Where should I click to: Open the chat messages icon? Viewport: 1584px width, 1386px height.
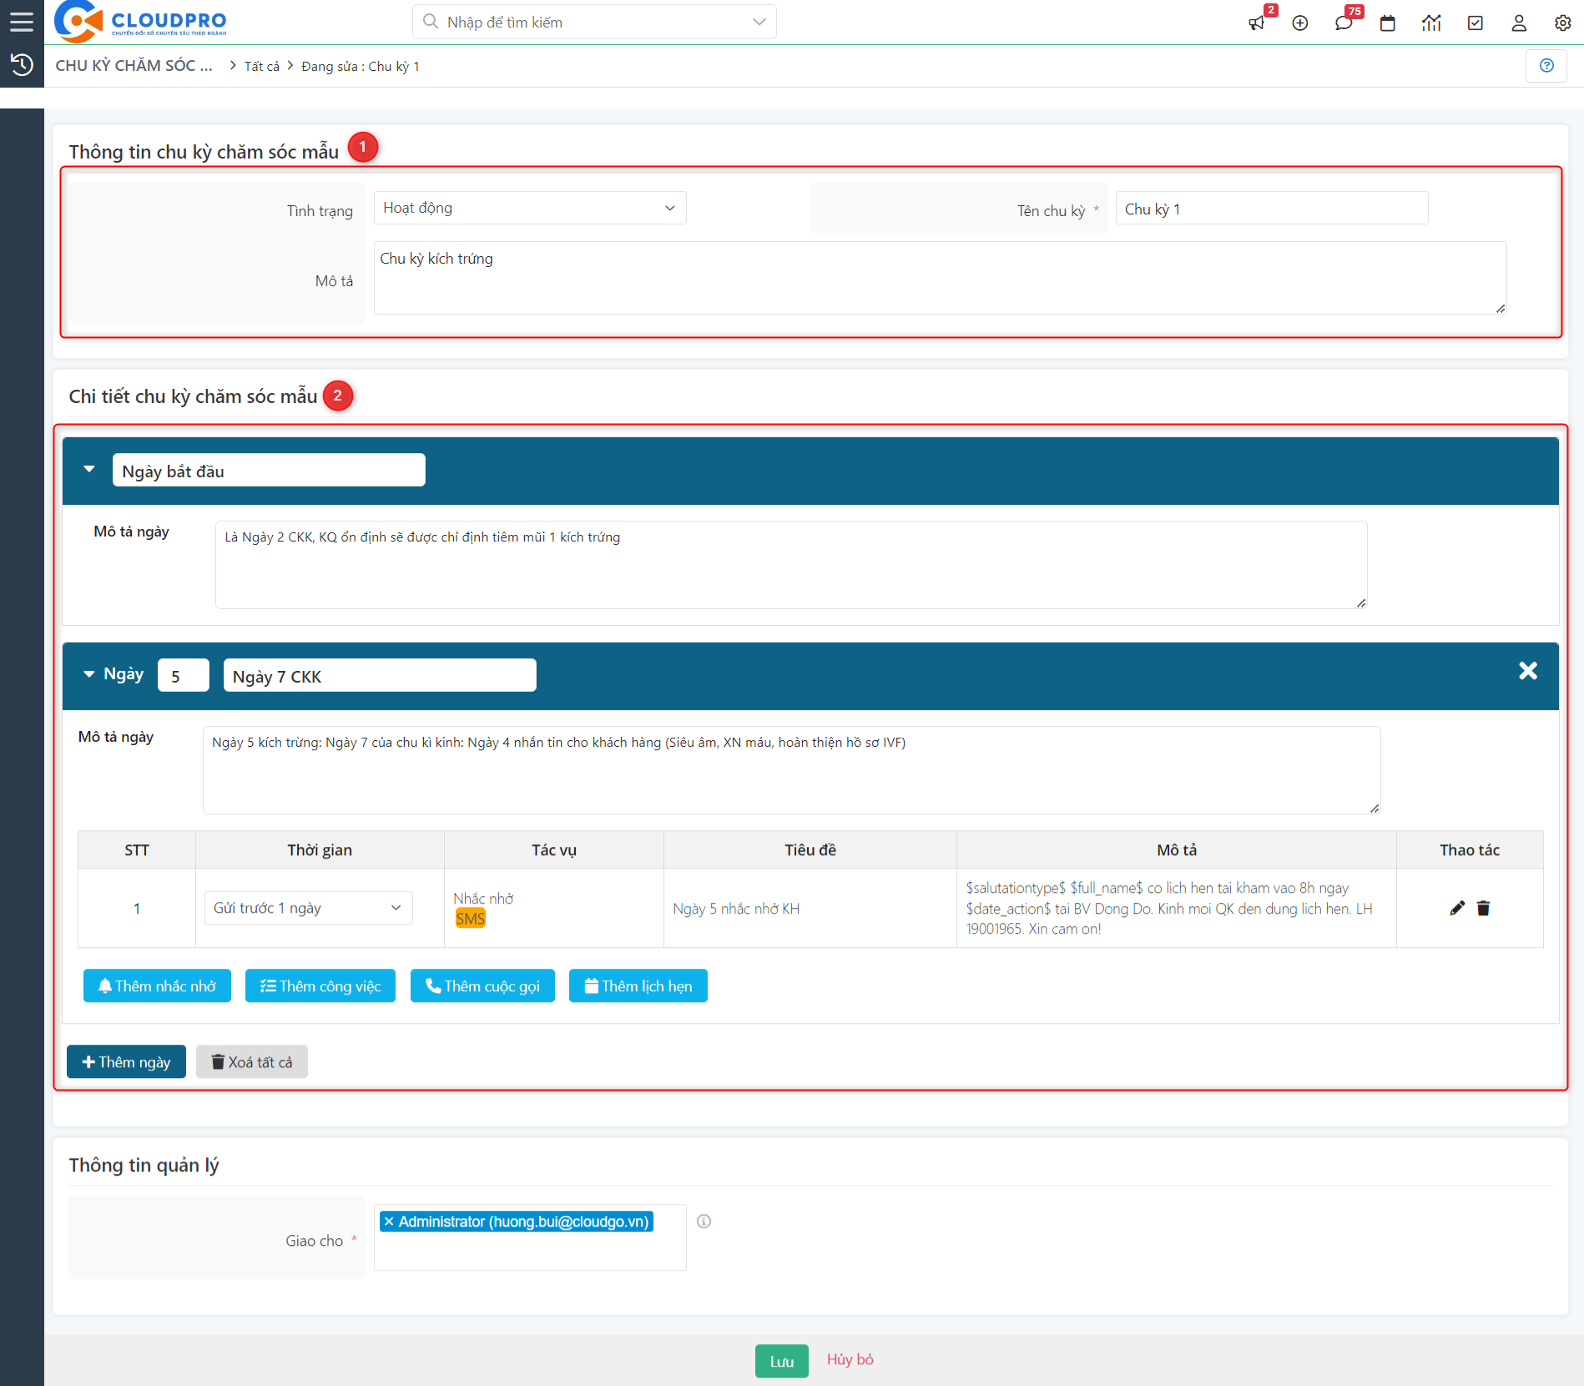1344,23
